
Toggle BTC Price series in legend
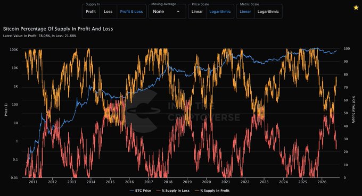coord(140,191)
